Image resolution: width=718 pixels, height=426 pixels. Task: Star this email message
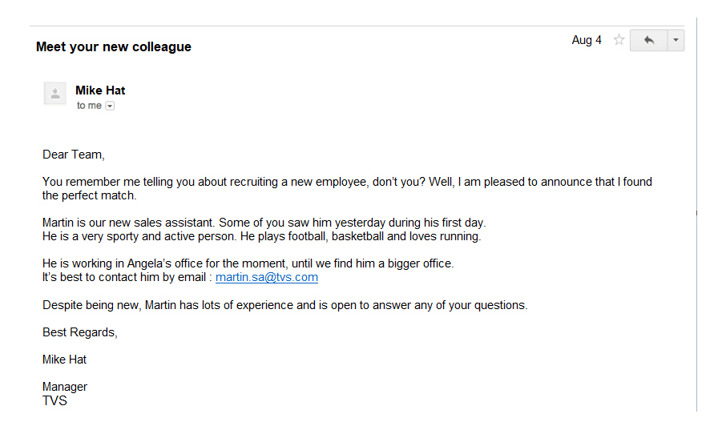619,40
